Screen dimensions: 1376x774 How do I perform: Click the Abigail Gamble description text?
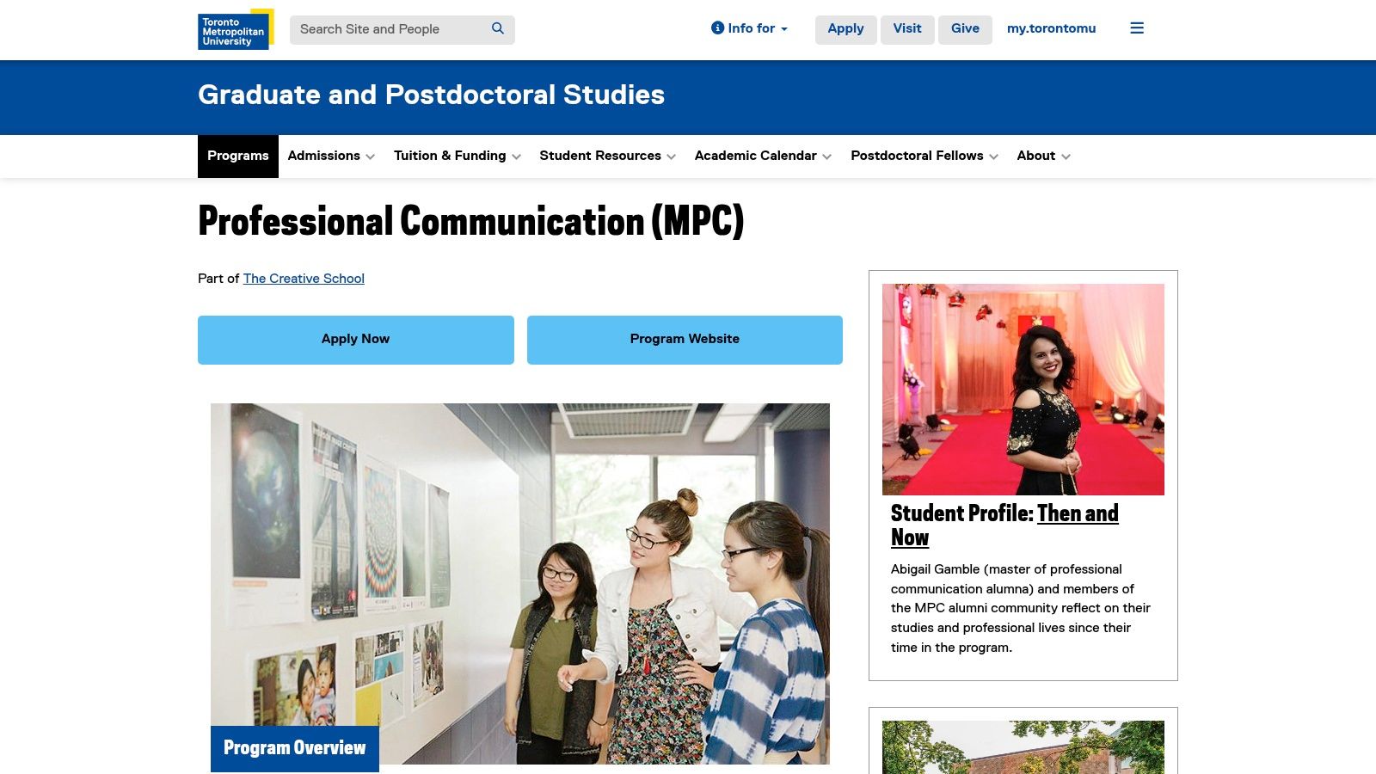point(1021,608)
